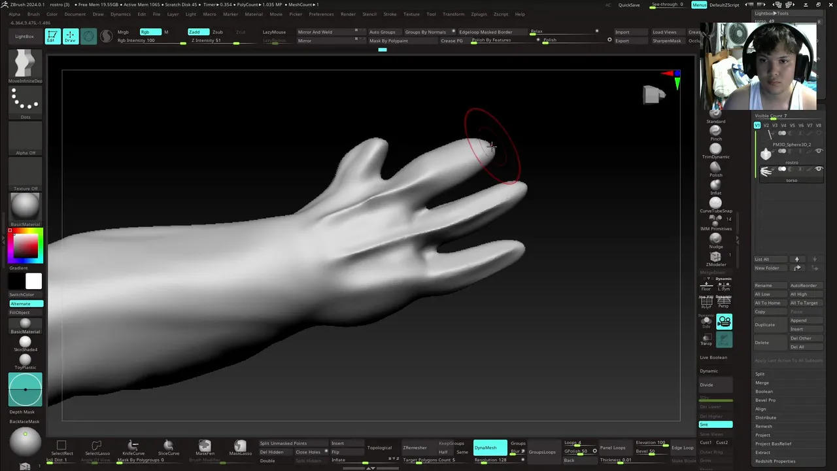The width and height of the screenshot is (837, 471).
Task: Expand the Split section
Action: point(760,374)
